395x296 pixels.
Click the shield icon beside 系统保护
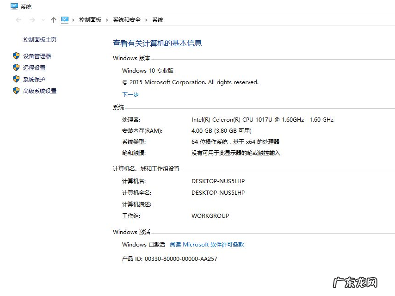click(x=15, y=79)
